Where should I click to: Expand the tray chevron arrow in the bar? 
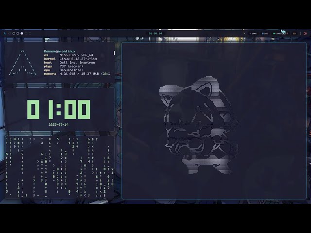point(245,33)
